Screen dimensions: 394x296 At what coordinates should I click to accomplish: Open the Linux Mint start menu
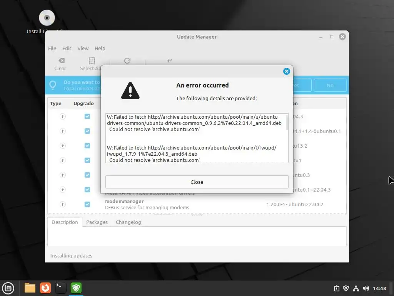[8, 288]
